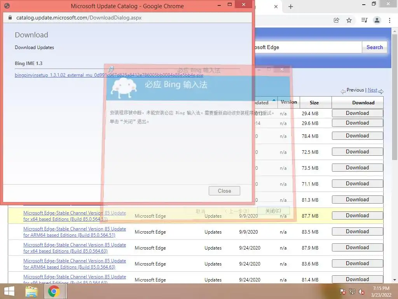Open Edge 85 ARM64 Build 85.0.564.63 link
The image size is (398, 299).
pyautogui.click(x=74, y=264)
